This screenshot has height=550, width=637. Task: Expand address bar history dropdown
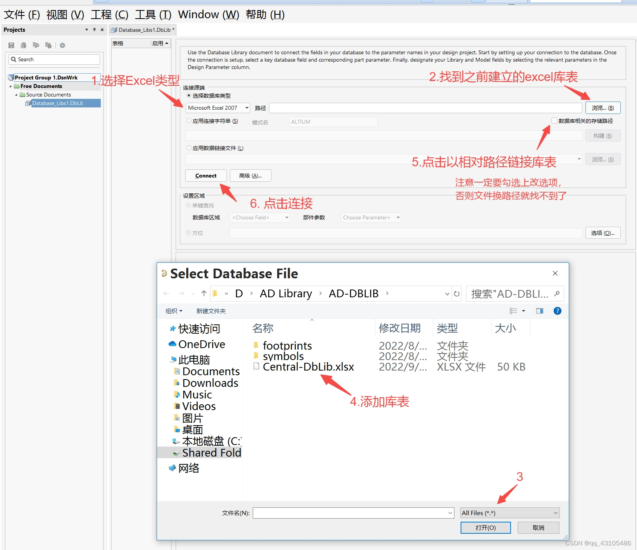click(447, 294)
